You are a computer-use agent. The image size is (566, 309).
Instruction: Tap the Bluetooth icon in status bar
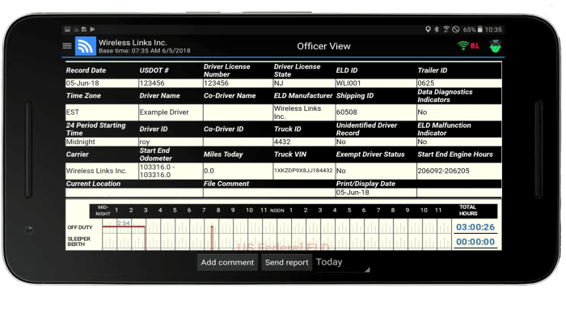click(x=437, y=29)
